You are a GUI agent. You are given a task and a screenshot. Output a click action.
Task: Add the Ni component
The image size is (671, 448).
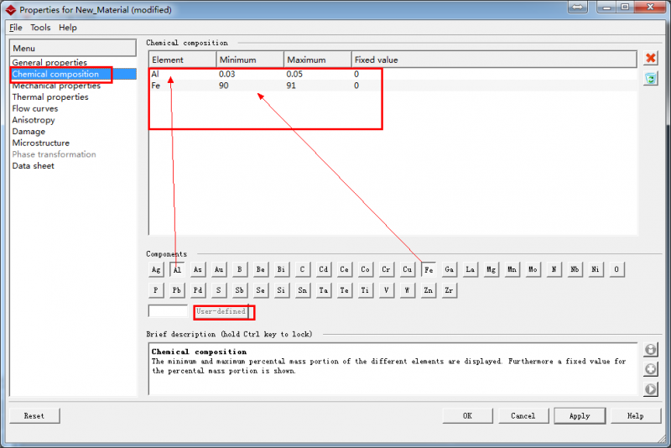(x=596, y=269)
